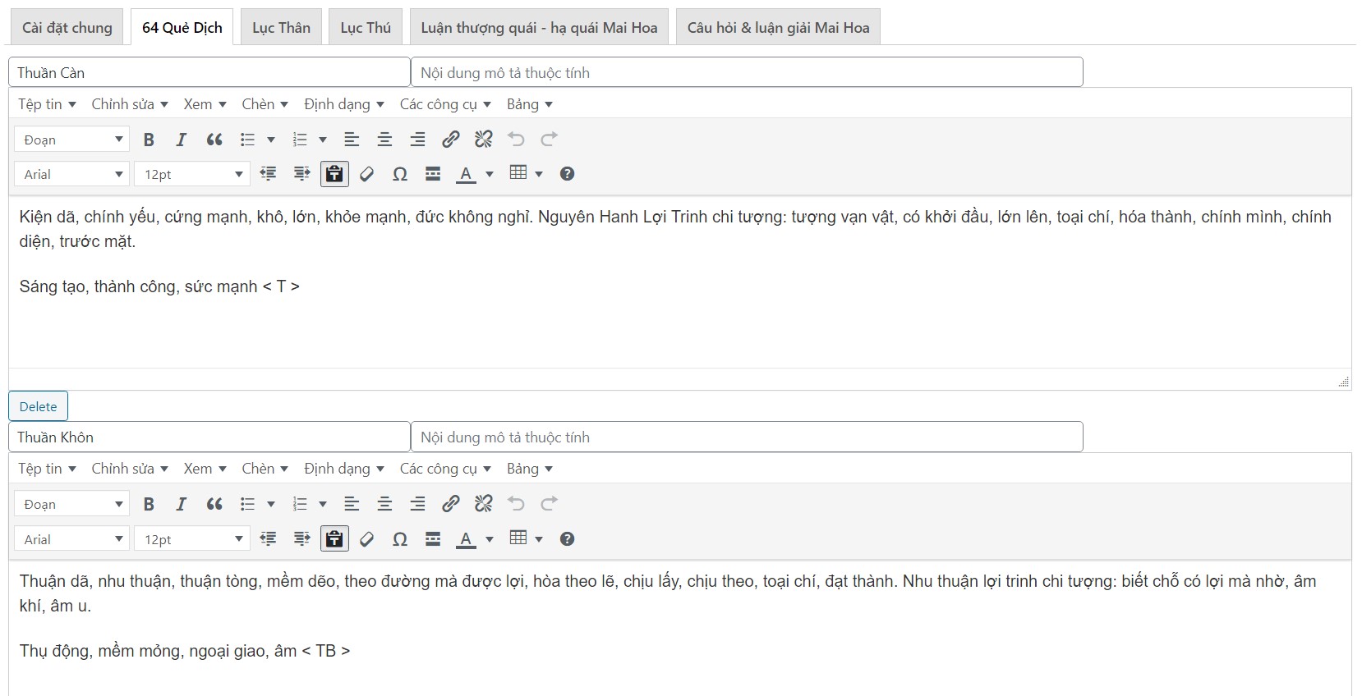
Task: Undo last change in Thuần Càn editor
Action: click(x=516, y=140)
